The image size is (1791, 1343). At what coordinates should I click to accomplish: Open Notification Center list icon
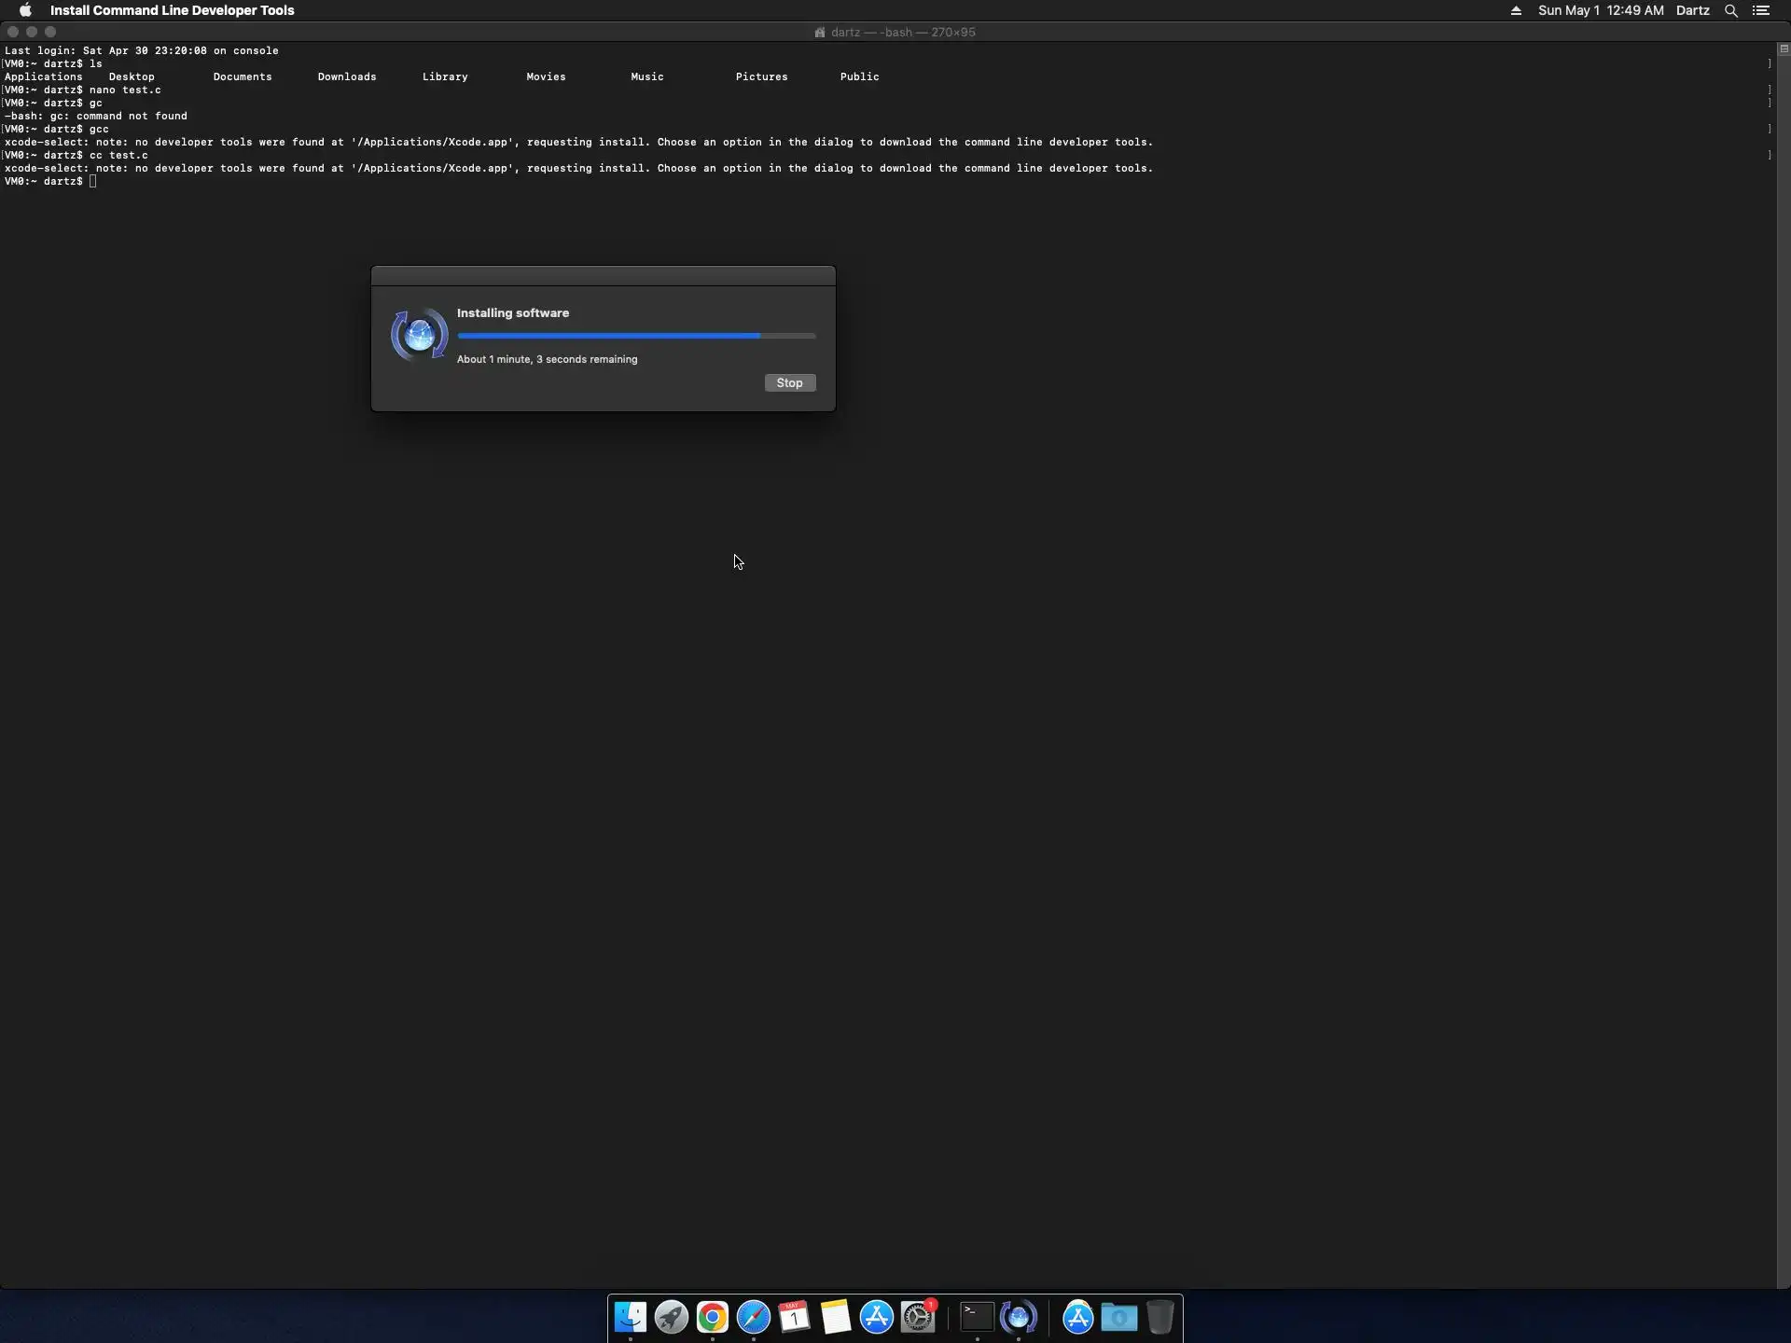(x=1761, y=10)
